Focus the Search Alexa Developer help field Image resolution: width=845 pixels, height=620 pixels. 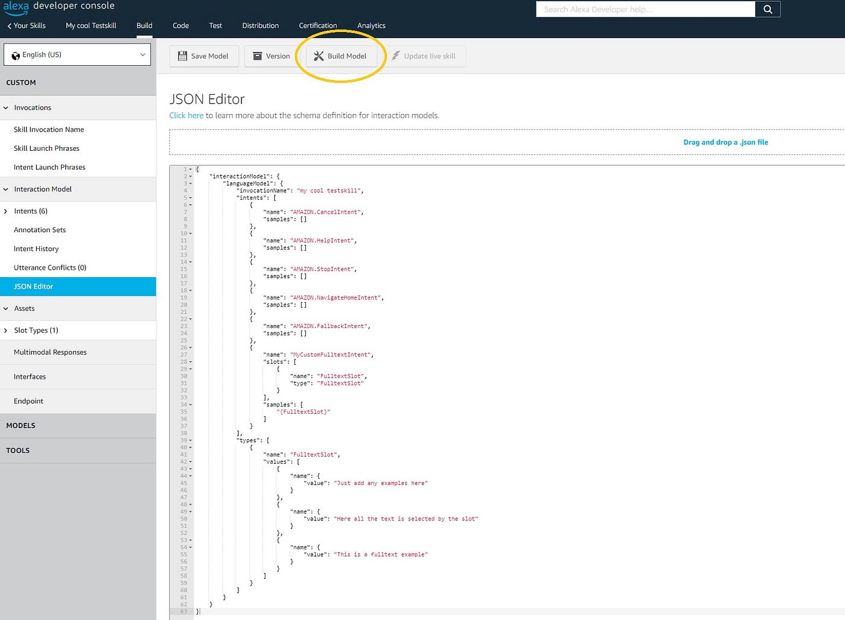(646, 9)
